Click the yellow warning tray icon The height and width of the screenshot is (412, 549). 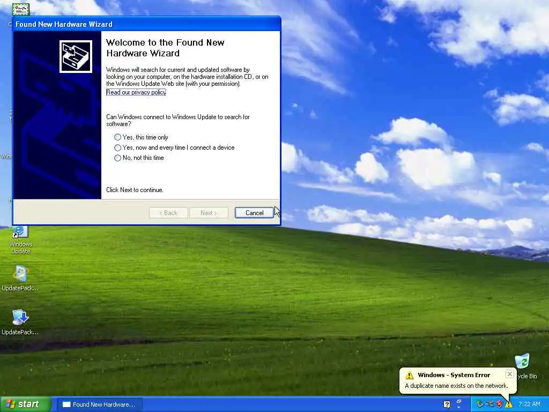[x=509, y=404]
